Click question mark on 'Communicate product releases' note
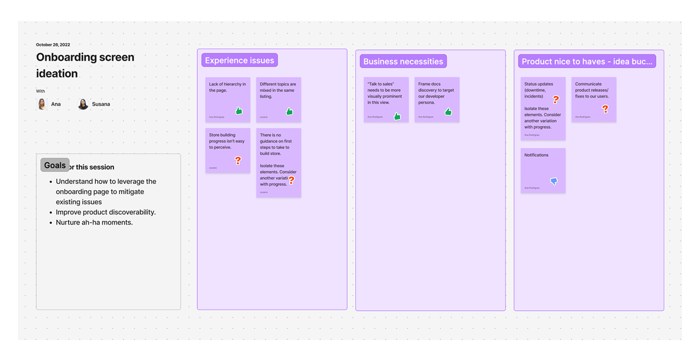Screen dimensions: 700x361 (605, 109)
